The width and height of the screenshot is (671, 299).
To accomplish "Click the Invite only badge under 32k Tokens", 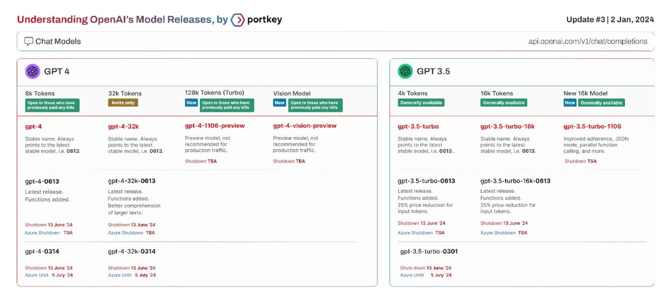I will tap(123, 103).
